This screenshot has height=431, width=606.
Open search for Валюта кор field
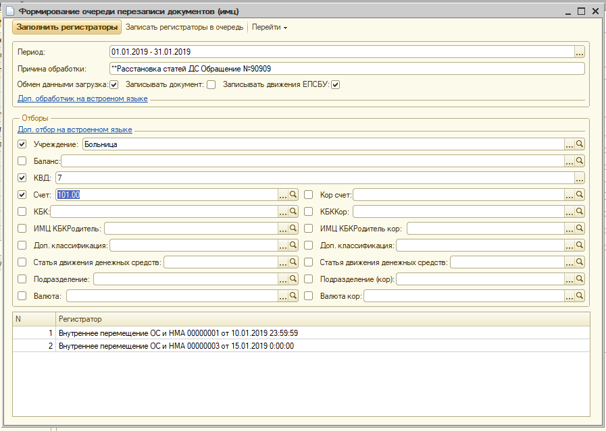click(x=580, y=296)
